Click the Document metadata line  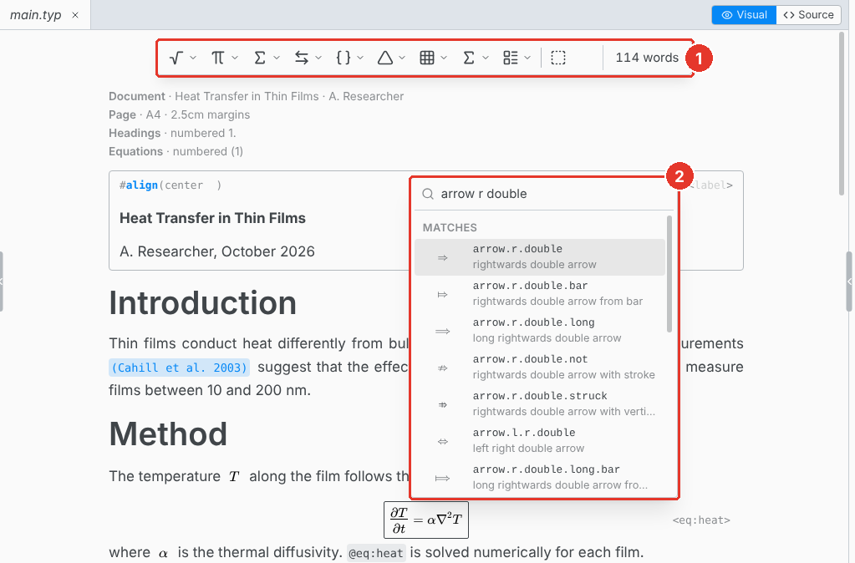257,96
